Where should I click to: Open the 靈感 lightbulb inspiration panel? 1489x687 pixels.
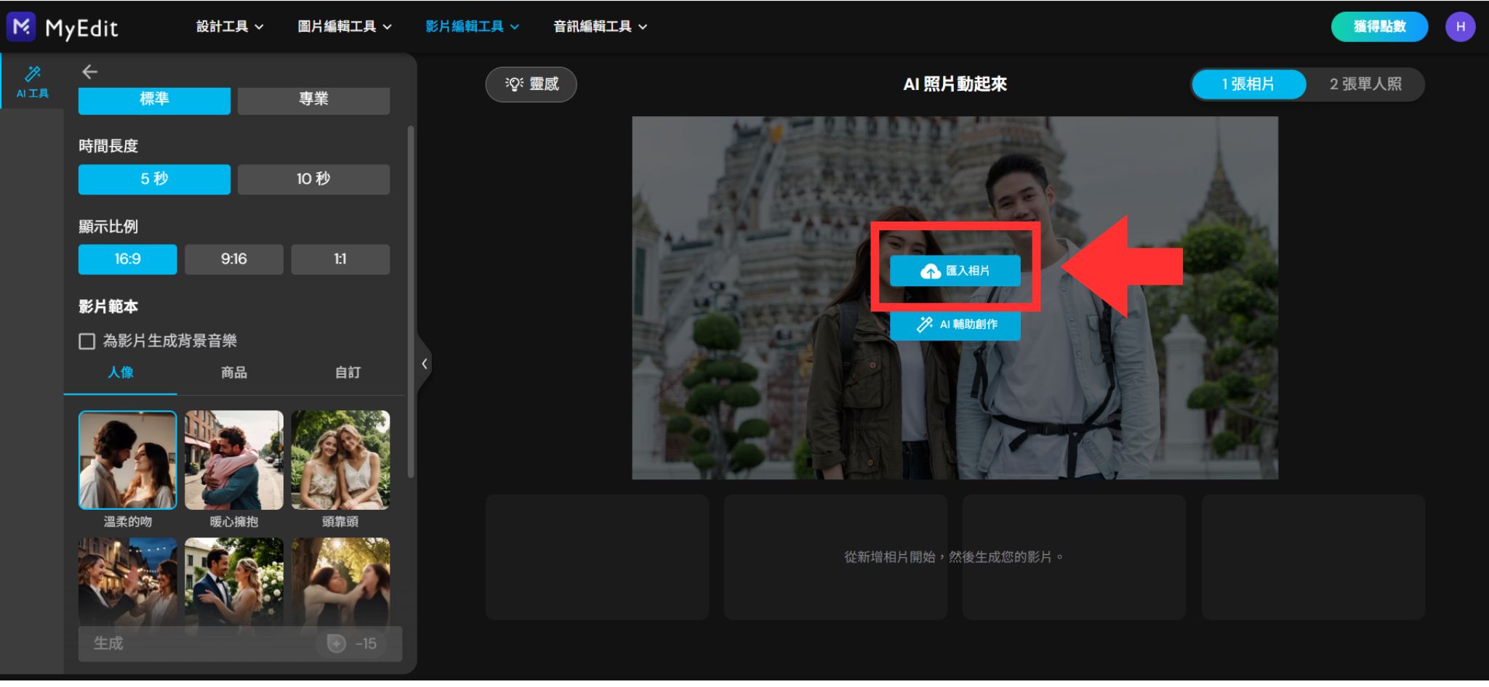[x=531, y=84]
